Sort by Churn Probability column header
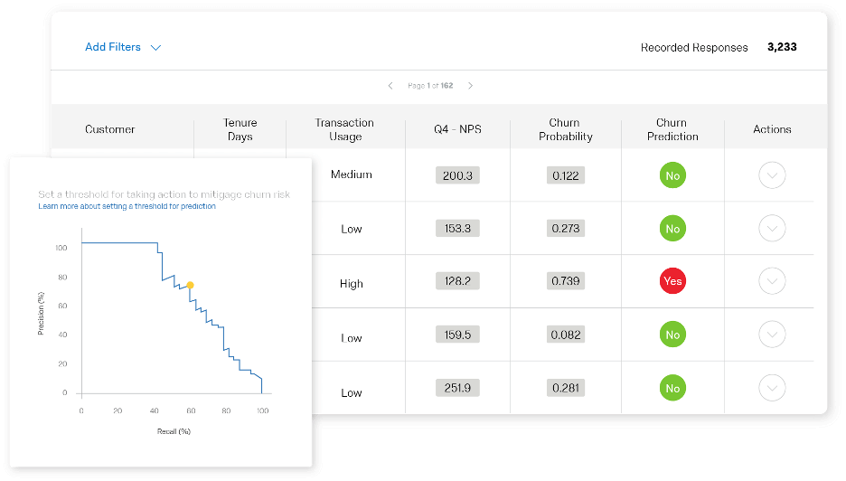This screenshot has height=481, width=846. point(565,129)
